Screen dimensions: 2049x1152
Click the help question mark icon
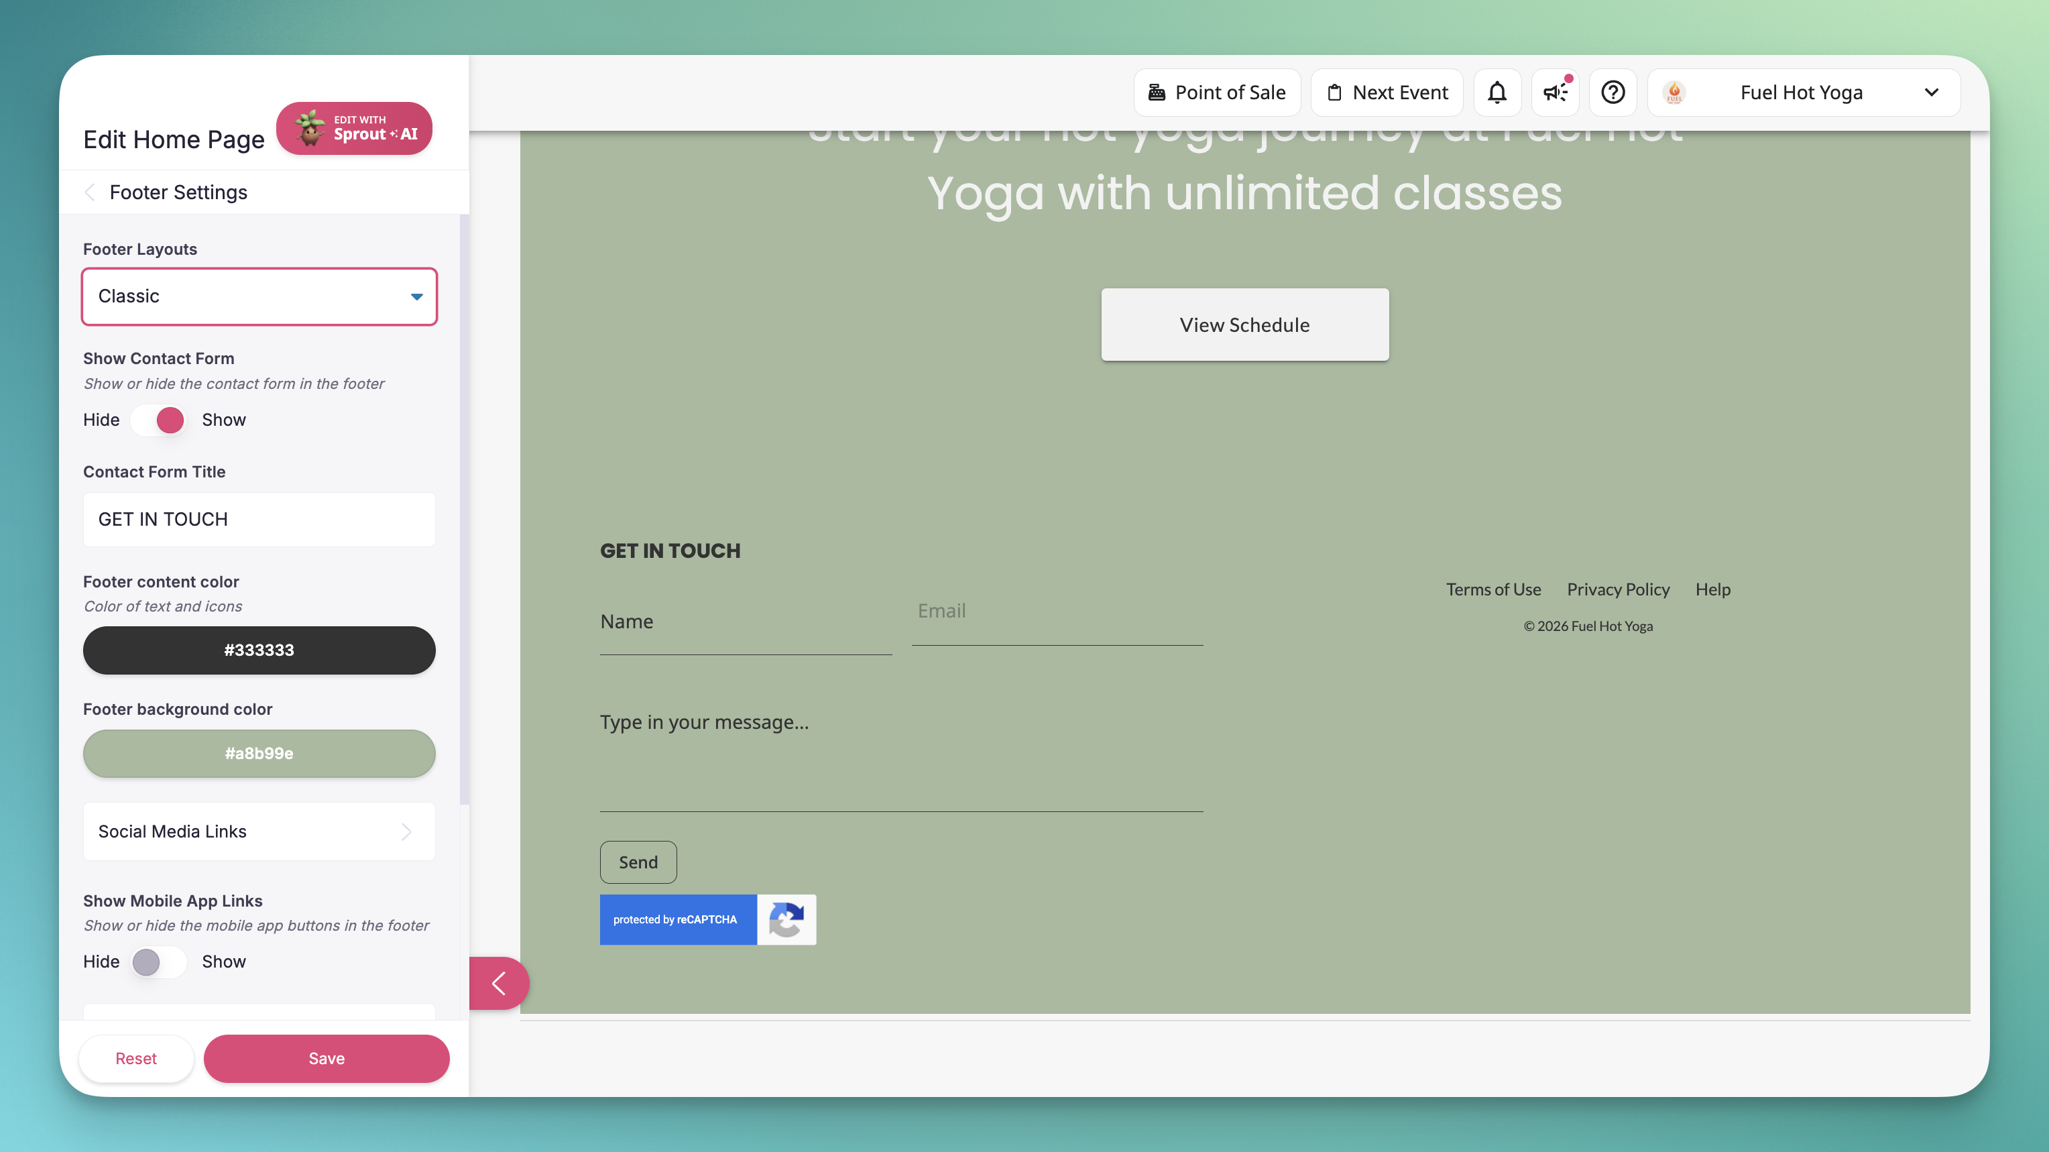pyautogui.click(x=1613, y=93)
